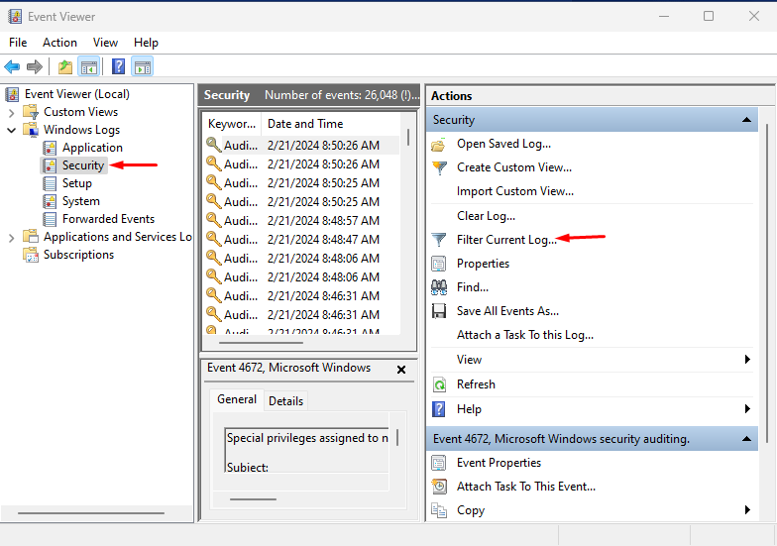This screenshot has width=777, height=546.
Task: Click the blue Help toolbar icon
Action: (118, 67)
